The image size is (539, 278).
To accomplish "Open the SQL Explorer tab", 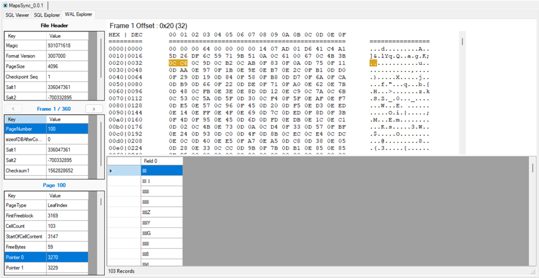I will tap(47, 14).
